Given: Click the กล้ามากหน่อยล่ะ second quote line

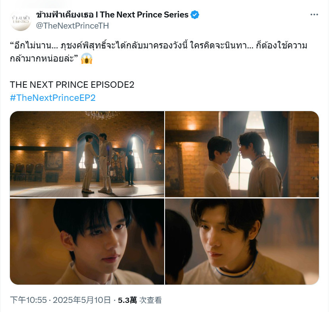Looking at the screenshot, I should 44,58.
